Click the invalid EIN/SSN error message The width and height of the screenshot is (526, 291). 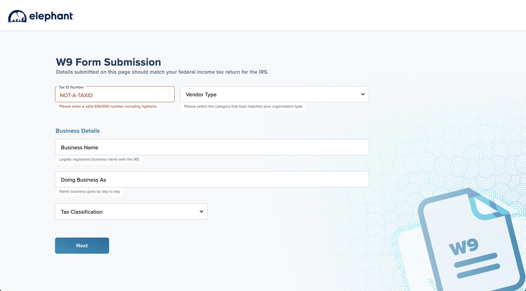click(x=108, y=106)
